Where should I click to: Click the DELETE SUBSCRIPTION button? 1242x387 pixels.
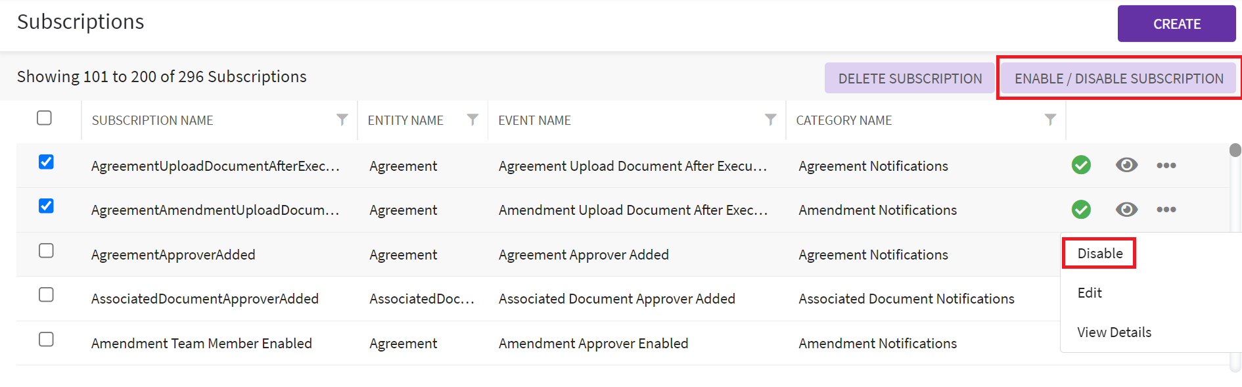pos(909,79)
